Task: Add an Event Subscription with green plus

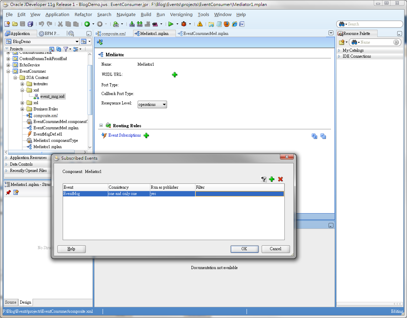Action: pyautogui.click(x=146, y=136)
